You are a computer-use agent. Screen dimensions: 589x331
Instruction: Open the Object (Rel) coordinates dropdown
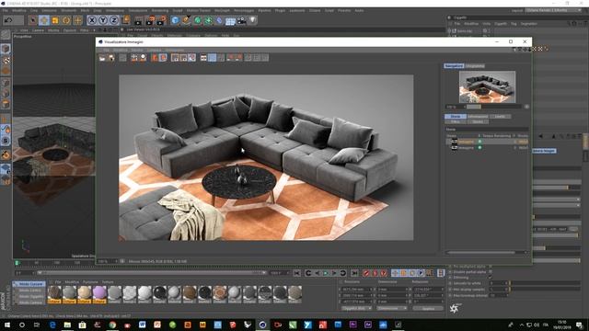pyautogui.click(x=356, y=308)
